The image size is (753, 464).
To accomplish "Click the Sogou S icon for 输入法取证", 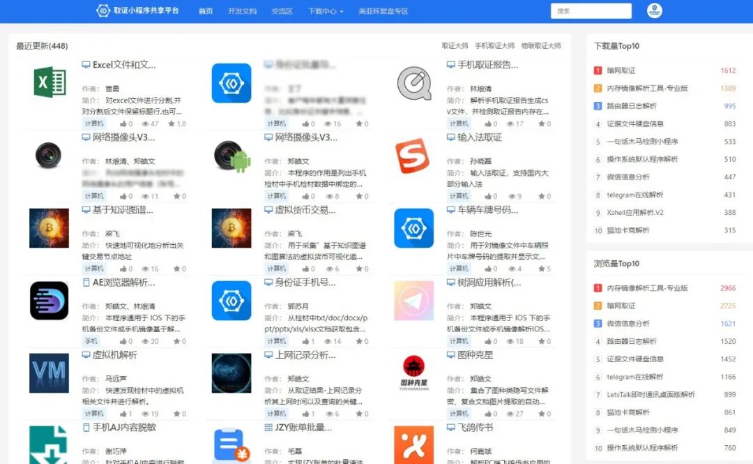I will click(412, 156).
